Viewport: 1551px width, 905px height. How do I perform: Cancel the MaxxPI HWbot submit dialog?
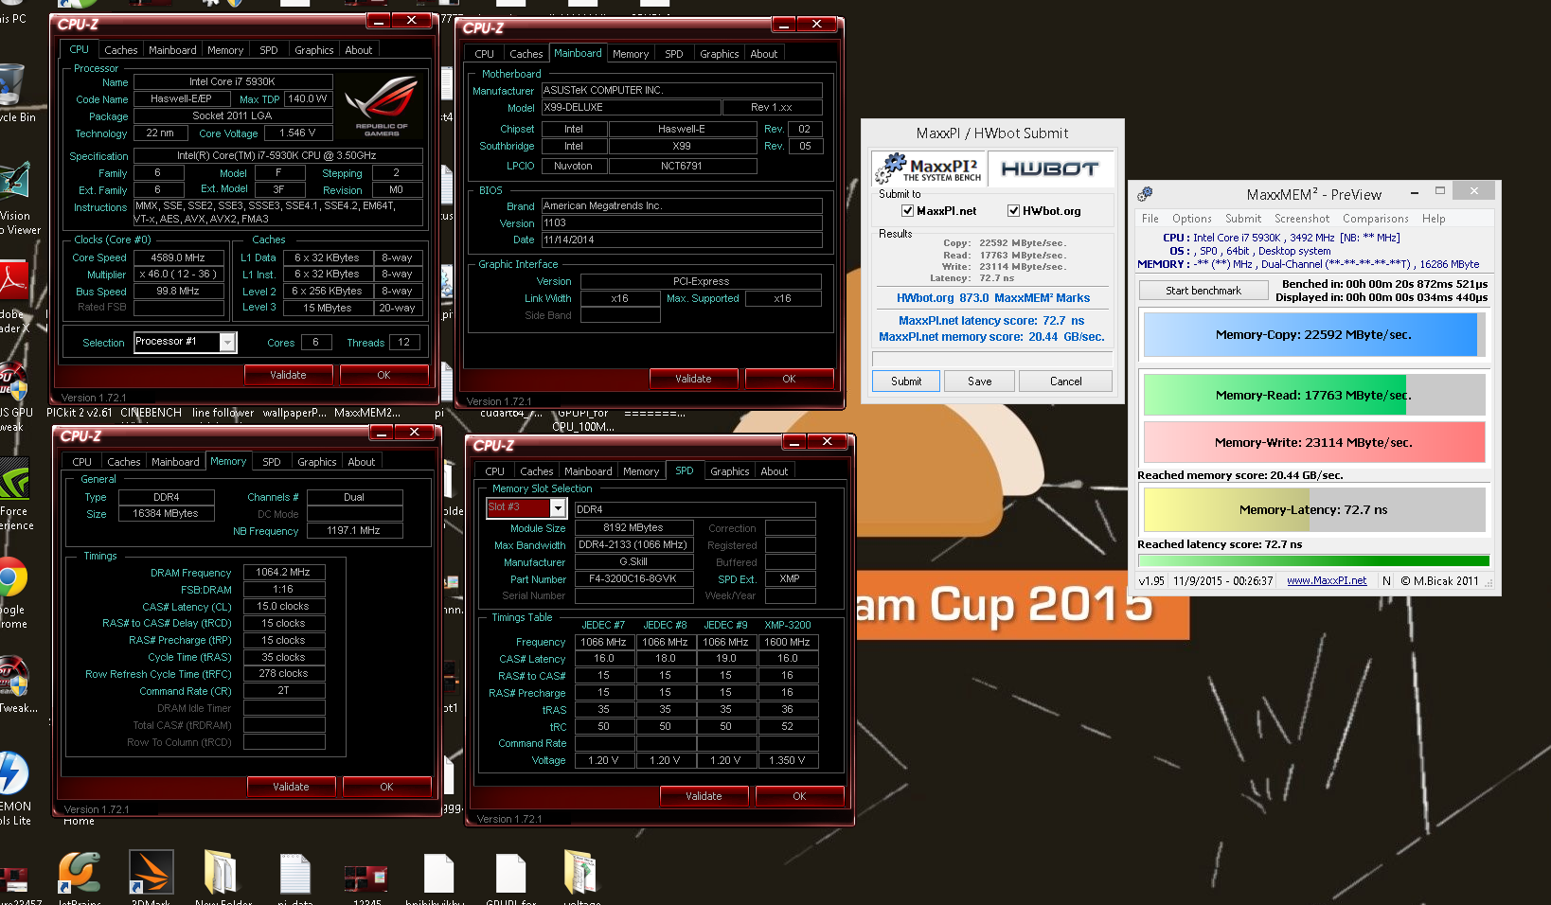click(x=1065, y=382)
